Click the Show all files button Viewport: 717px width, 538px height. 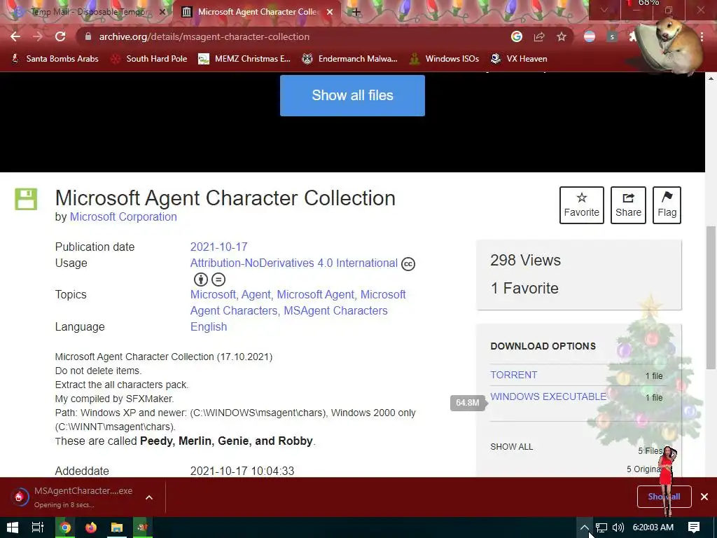(x=352, y=95)
